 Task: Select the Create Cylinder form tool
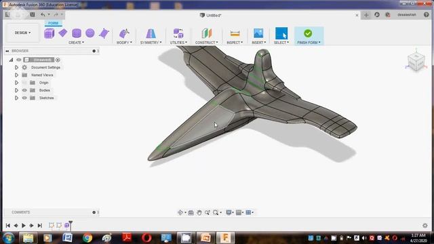click(77, 33)
